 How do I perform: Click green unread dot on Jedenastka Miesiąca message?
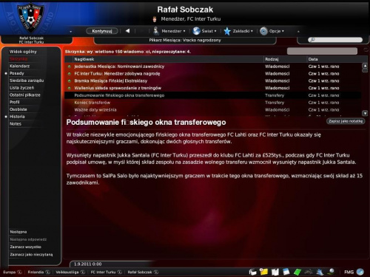point(70,66)
